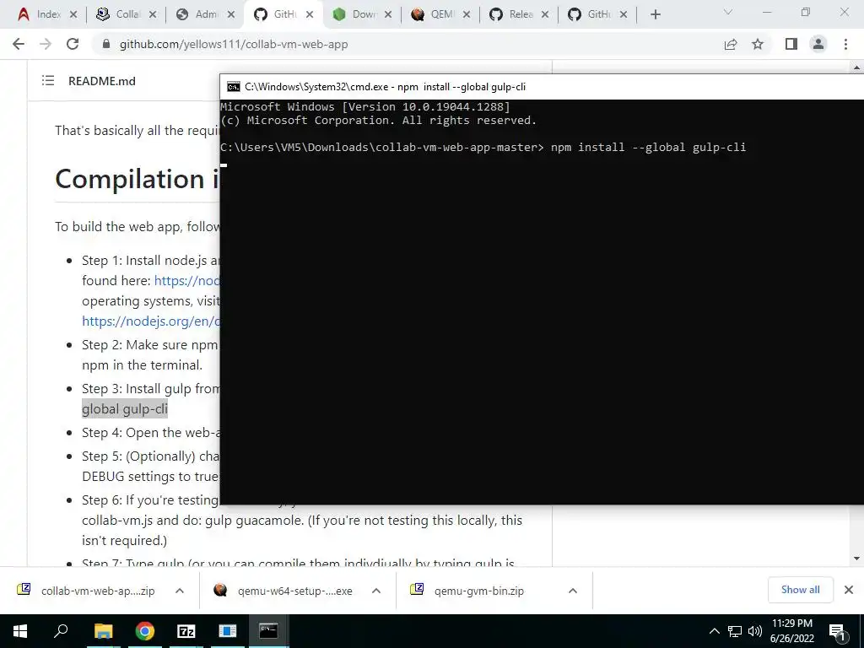Close the QEMU tab
This screenshot has height=648, width=864.
click(x=467, y=15)
